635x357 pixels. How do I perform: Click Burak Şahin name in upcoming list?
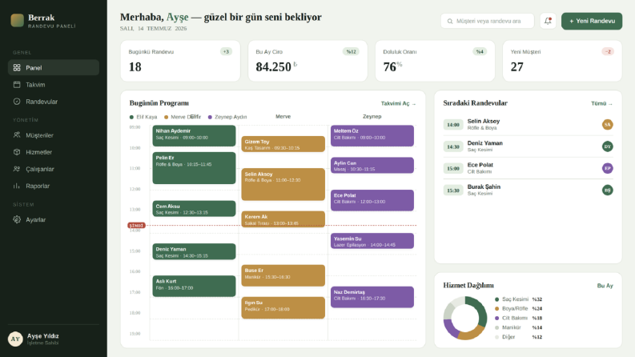pyautogui.click(x=484, y=187)
